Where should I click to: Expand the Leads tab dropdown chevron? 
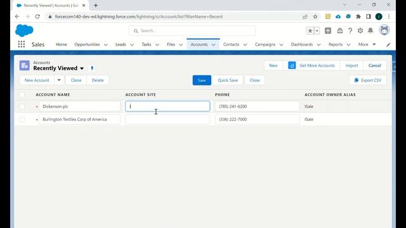tap(132, 45)
